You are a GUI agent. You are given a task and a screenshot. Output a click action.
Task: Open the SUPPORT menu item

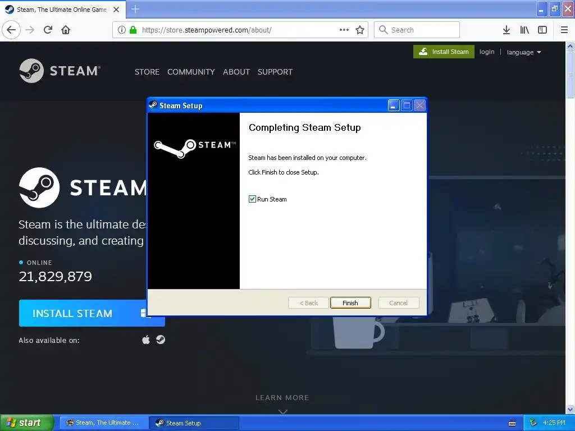(x=275, y=72)
